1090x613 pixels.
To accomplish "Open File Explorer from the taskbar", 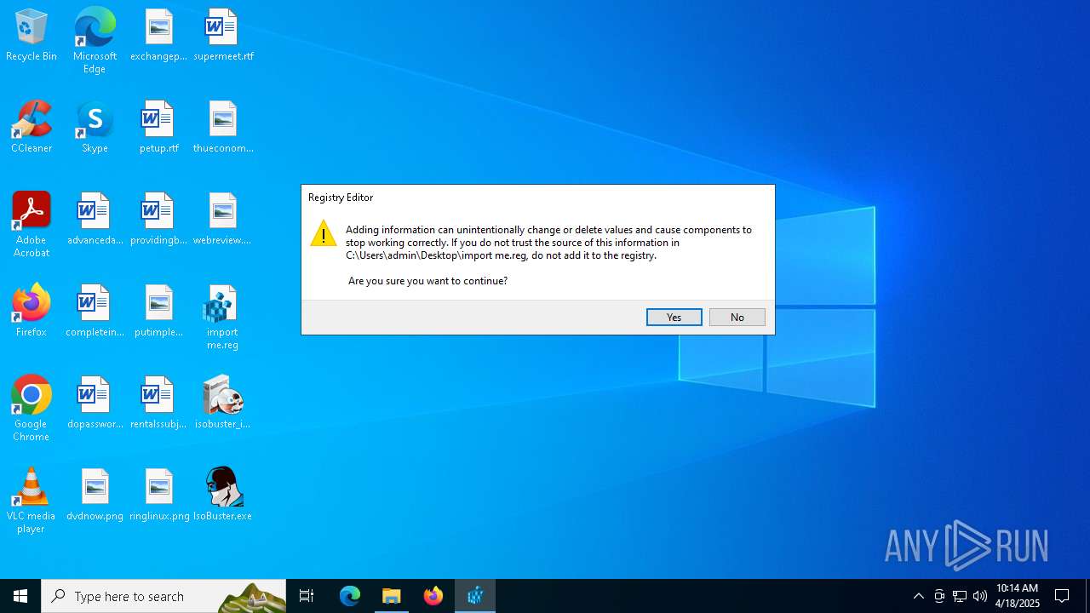I will click(x=392, y=596).
